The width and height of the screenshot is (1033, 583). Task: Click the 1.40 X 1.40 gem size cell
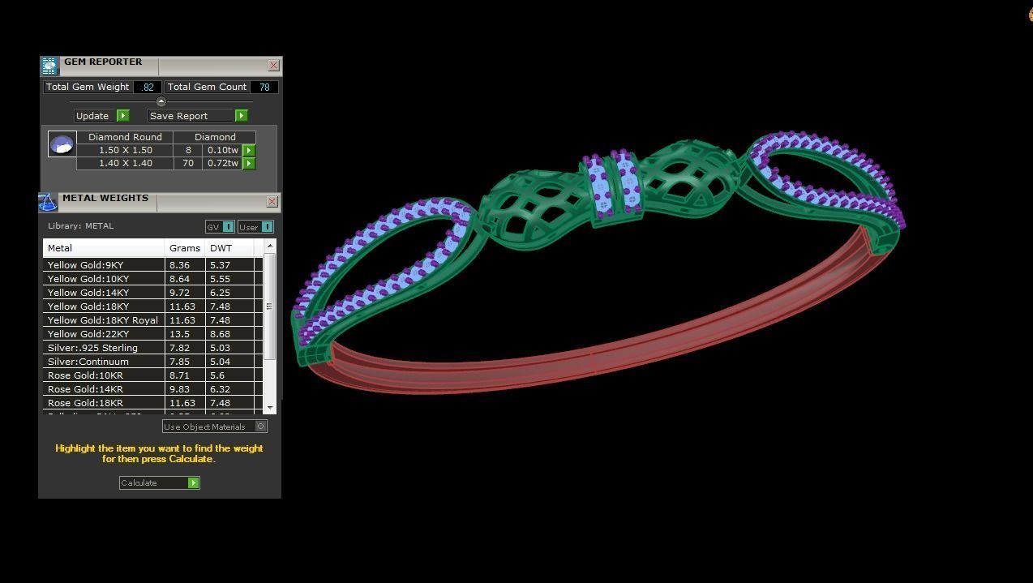coord(125,163)
